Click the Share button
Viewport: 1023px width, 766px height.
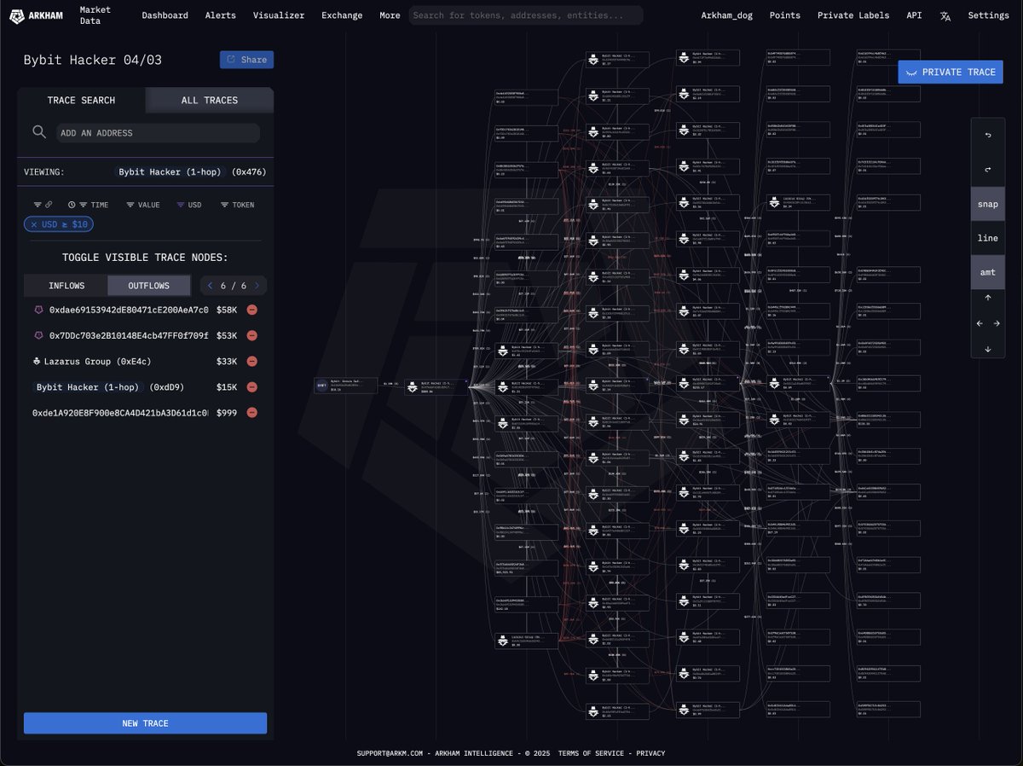[246, 60]
